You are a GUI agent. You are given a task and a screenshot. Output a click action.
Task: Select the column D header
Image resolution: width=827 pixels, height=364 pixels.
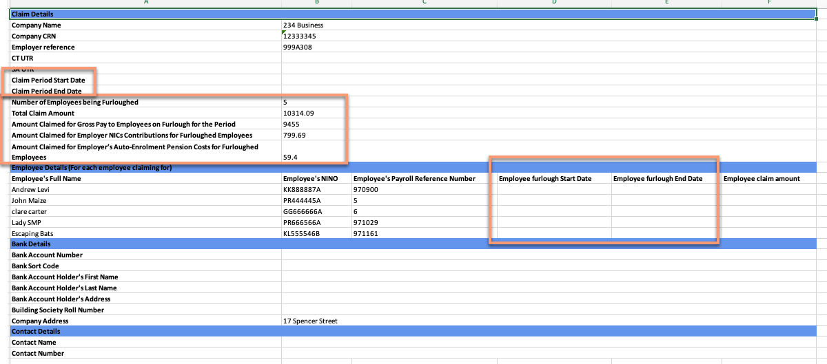pyautogui.click(x=553, y=3)
